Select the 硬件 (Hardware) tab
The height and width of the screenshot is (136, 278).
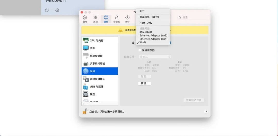[x=106, y=19]
